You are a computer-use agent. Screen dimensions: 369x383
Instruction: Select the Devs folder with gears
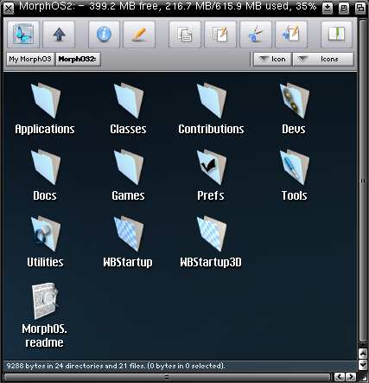[x=295, y=101]
